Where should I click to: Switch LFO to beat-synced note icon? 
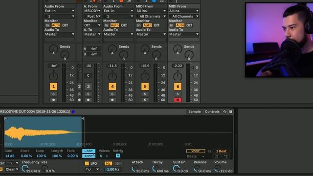pyautogui.click(x=118, y=163)
